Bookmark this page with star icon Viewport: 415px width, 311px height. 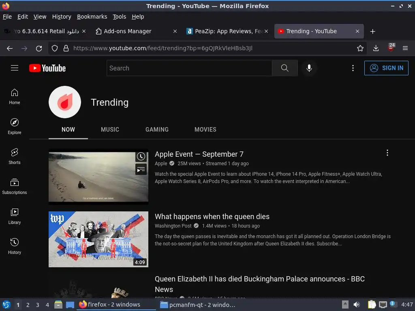360,48
